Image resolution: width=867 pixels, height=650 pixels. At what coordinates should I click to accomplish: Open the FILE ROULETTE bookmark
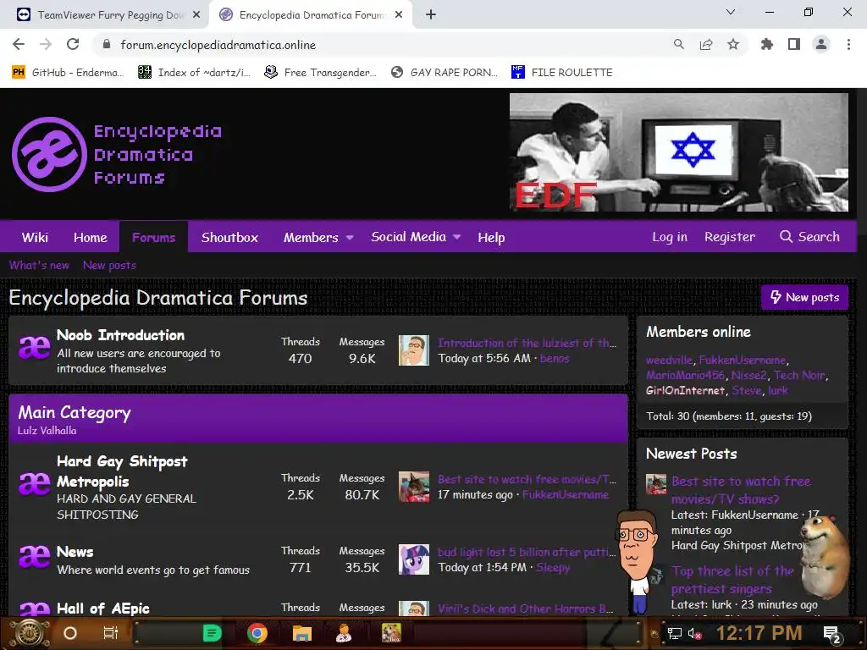click(x=562, y=73)
